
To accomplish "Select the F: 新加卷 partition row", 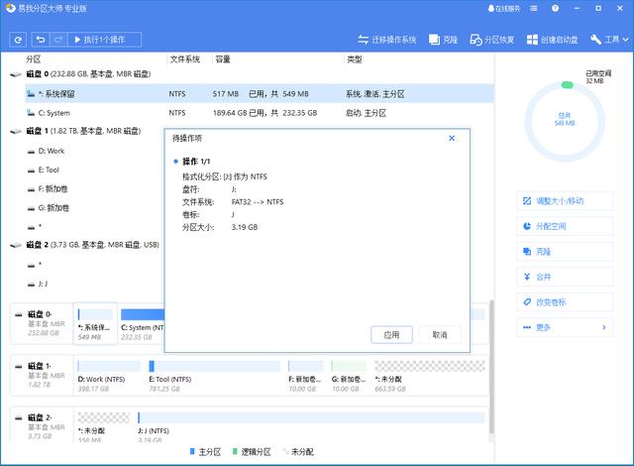I will pos(95,189).
